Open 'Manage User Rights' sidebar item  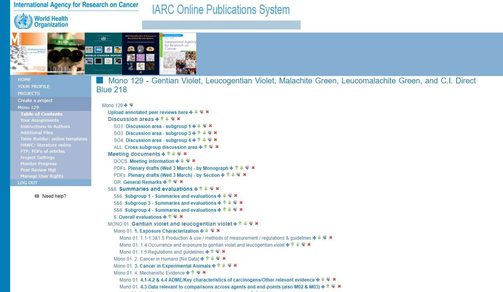tap(42, 176)
